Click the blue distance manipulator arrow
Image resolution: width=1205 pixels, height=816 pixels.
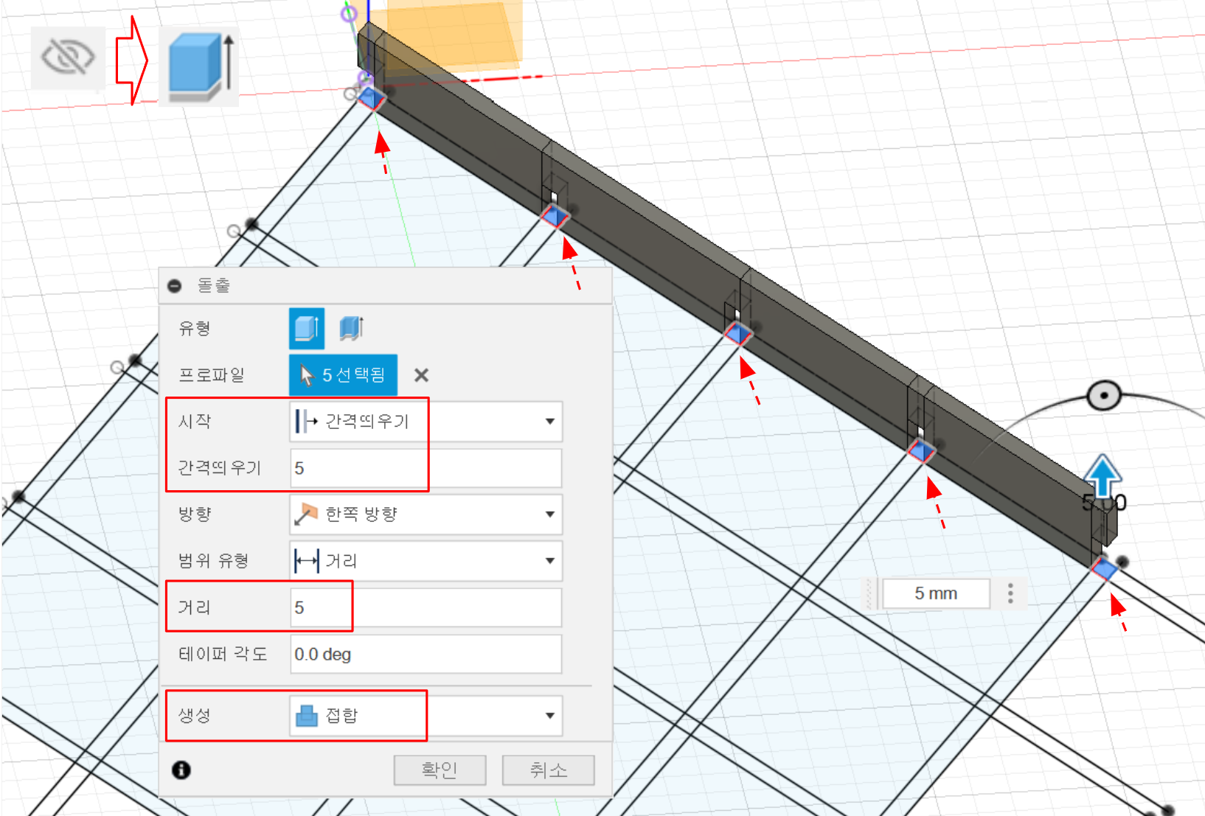tap(1102, 475)
